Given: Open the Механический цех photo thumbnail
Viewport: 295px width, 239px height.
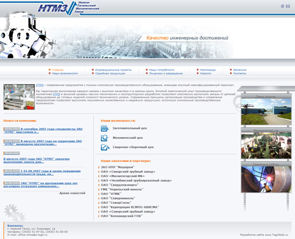Looking at the screenshot, I should click(266, 146).
